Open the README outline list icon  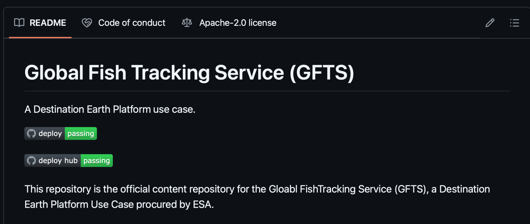tap(514, 23)
